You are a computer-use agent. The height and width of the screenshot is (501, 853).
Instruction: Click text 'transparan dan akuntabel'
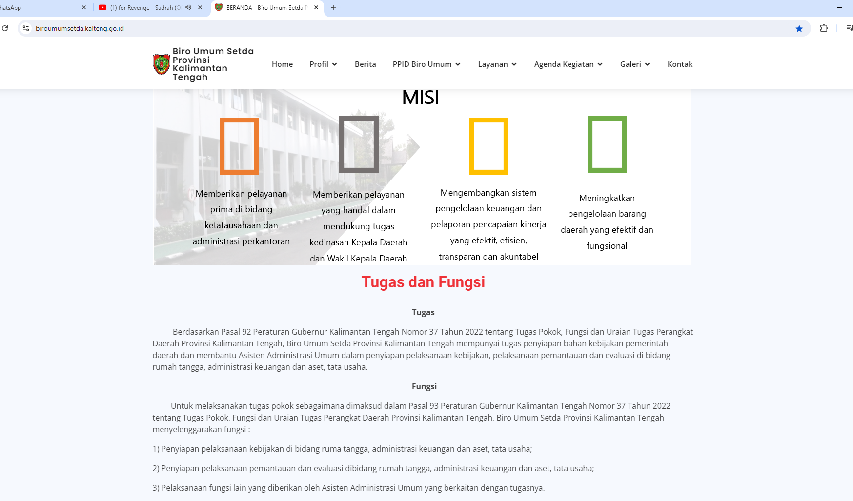(x=488, y=257)
